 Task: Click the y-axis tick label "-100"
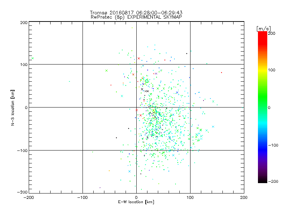click(x=22, y=150)
